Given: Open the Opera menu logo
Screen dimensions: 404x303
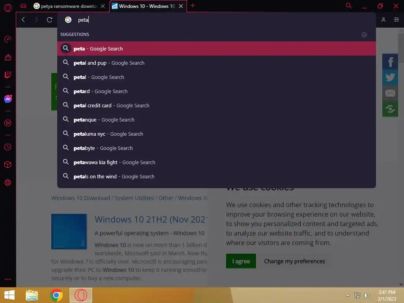Looking at the screenshot, I should pos(8,8).
